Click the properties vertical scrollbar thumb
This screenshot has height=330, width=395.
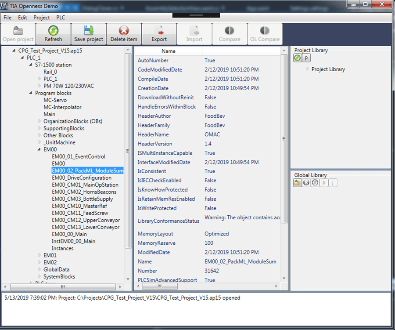(x=284, y=138)
